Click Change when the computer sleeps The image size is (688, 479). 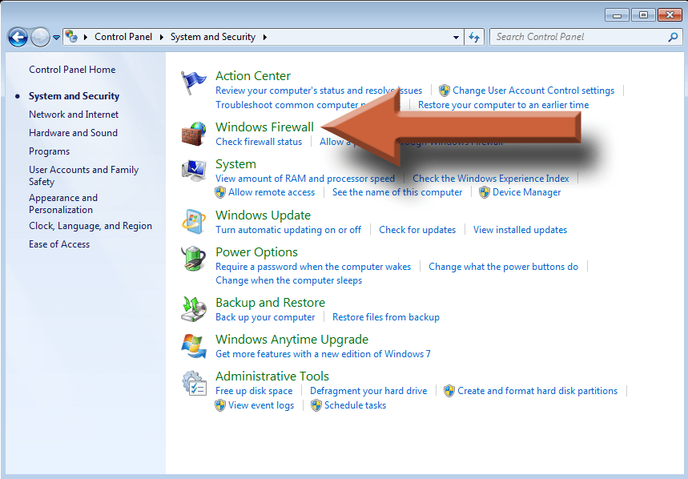point(288,280)
